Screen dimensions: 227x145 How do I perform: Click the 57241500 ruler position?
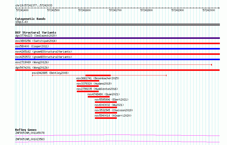click(53, 10)
